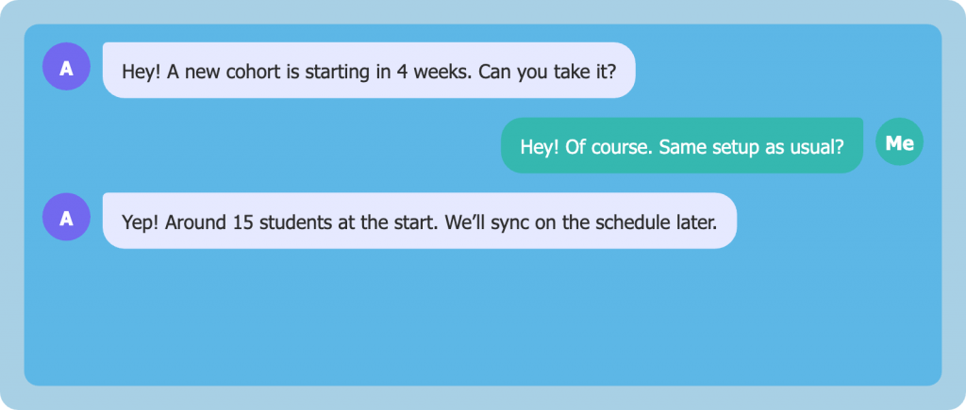Click "Yep!" in the last message
The width and height of the screenshot is (966, 410).
[142, 221]
